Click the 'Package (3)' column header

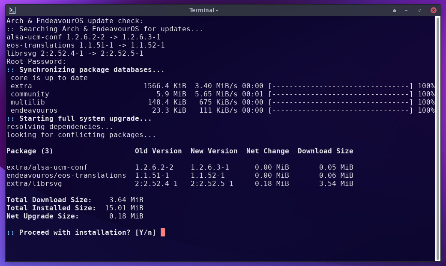click(30, 151)
